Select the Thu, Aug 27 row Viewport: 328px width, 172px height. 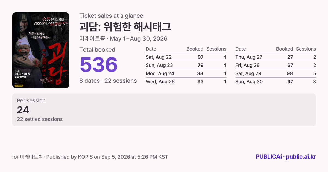pyautogui.click(x=276, y=57)
